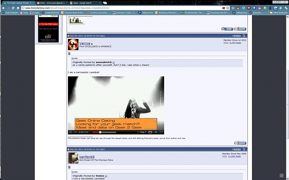Open Venice's user profile

click(85, 43)
